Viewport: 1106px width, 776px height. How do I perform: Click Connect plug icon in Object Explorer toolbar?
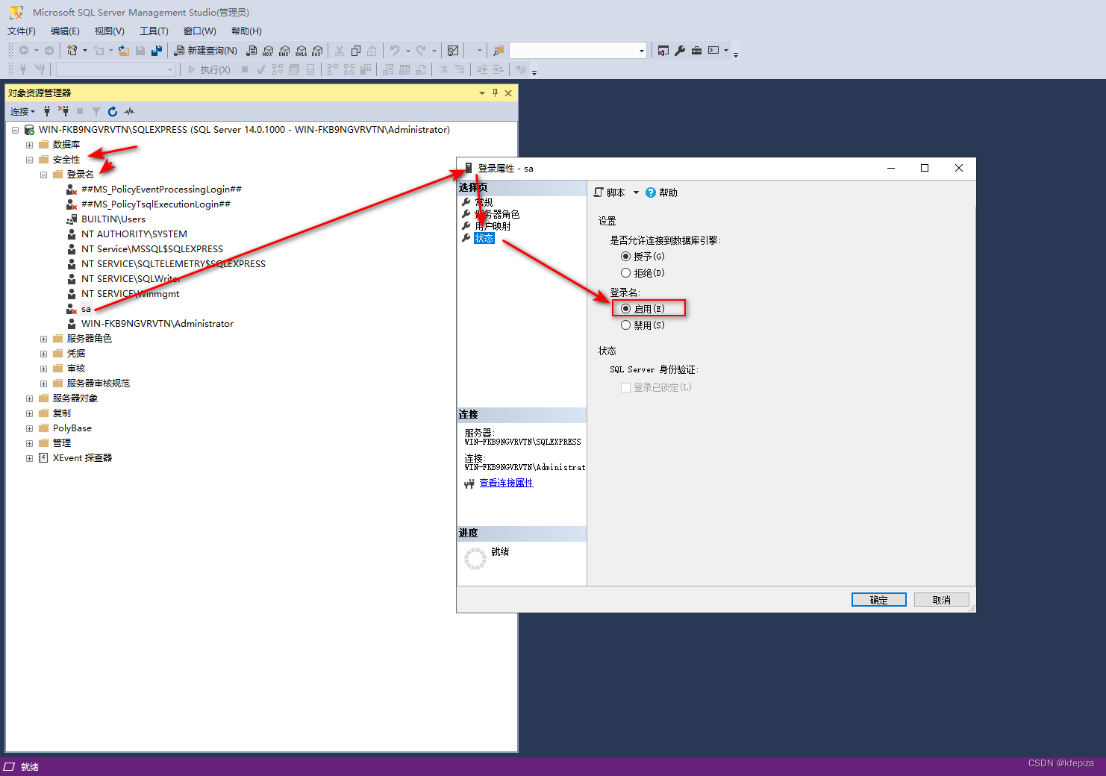pyautogui.click(x=47, y=111)
